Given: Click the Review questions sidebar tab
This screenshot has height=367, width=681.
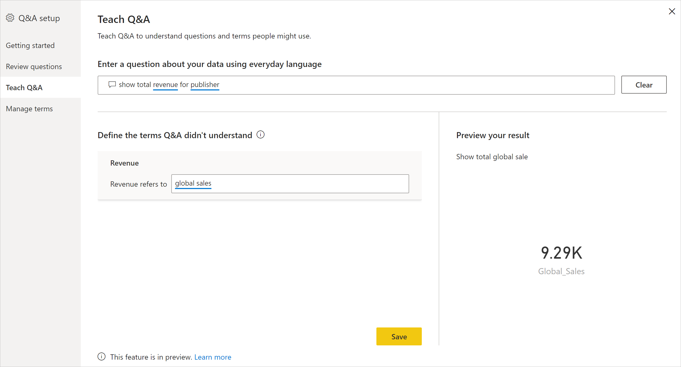Looking at the screenshot, I should pyautogui.click(x=34, y=66).
